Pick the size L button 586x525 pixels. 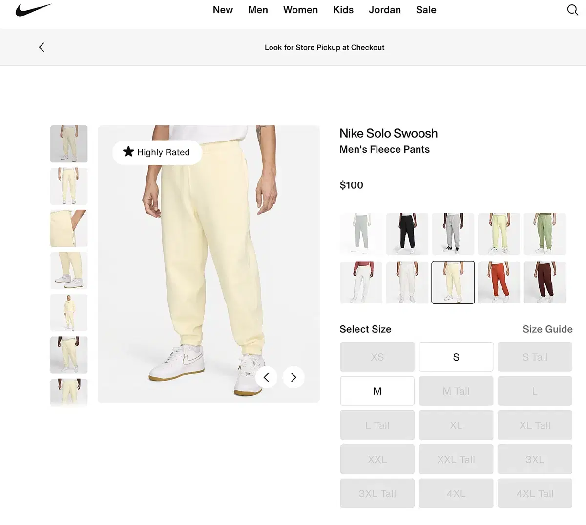tap(535, 391)
